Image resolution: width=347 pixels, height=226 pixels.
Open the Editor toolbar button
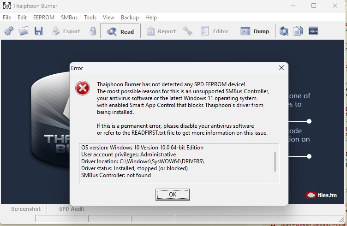[x=215, y=31]
